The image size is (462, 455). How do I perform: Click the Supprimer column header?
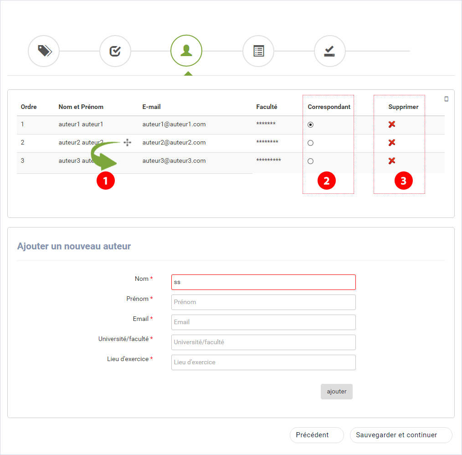tap(403, 107)
